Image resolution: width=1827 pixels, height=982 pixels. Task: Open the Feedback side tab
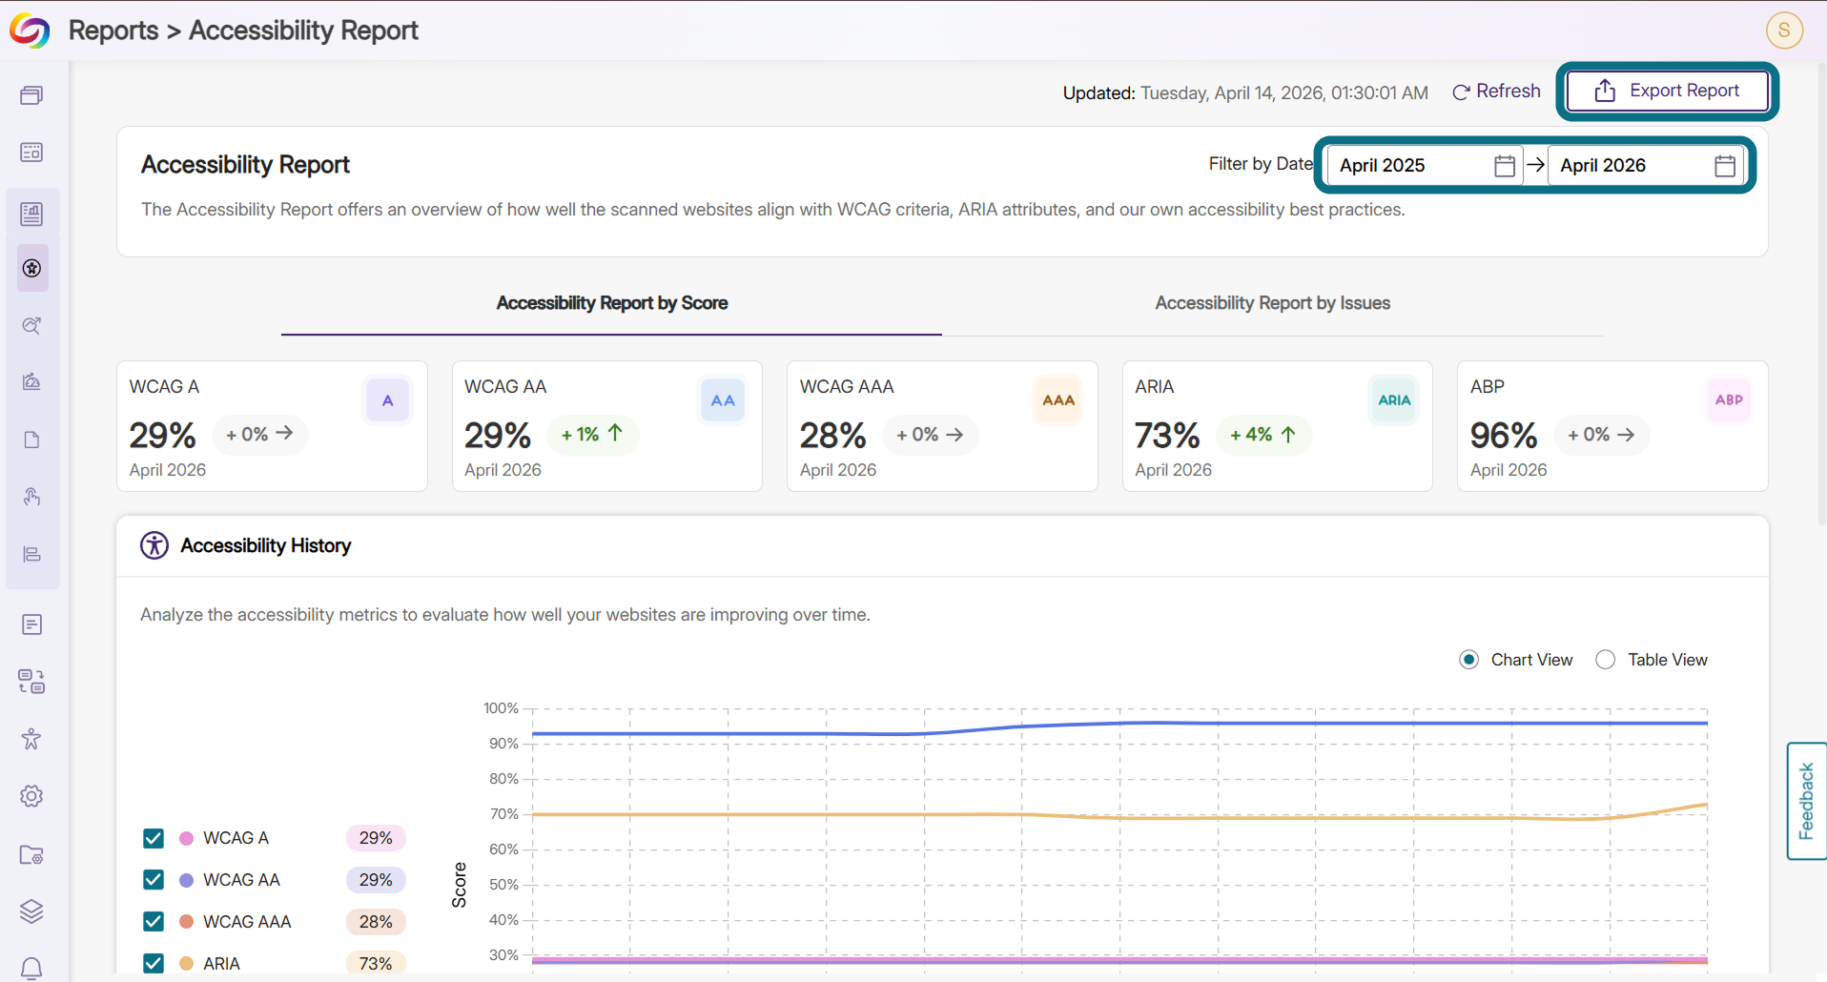pyautogui.click(x=1806, y=801)
